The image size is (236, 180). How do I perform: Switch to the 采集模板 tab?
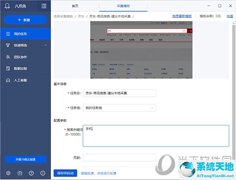(x=123, y=6)
